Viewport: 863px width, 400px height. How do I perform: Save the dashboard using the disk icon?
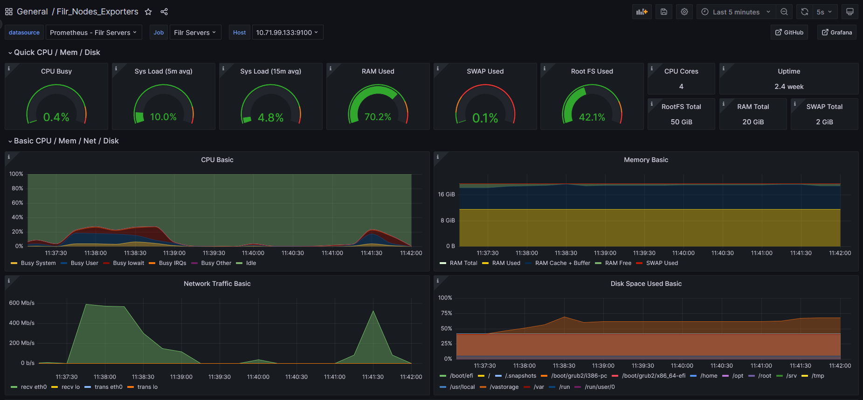(x=663, y=12)
